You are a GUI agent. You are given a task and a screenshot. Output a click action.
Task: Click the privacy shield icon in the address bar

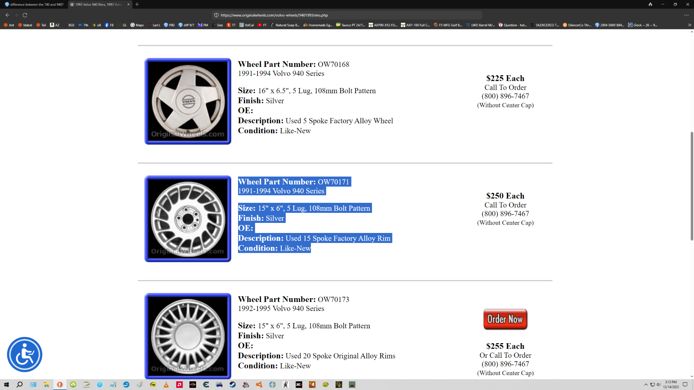click(x=216, y=15)
